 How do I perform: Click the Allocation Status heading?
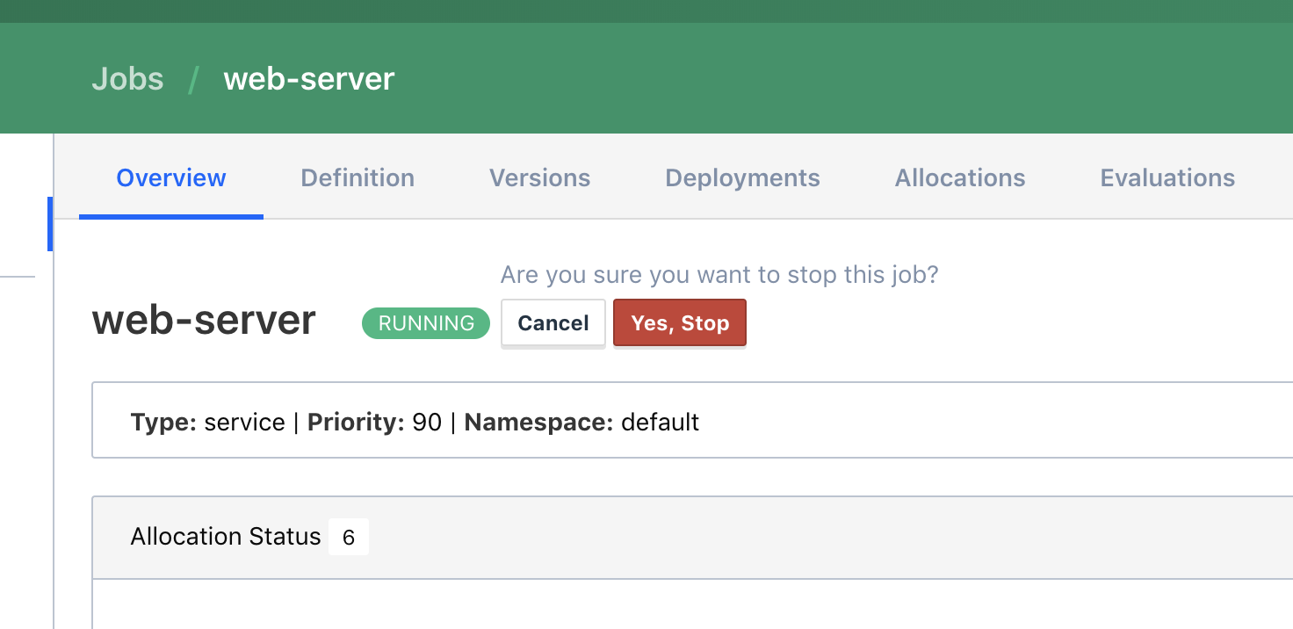pos(226,537)
